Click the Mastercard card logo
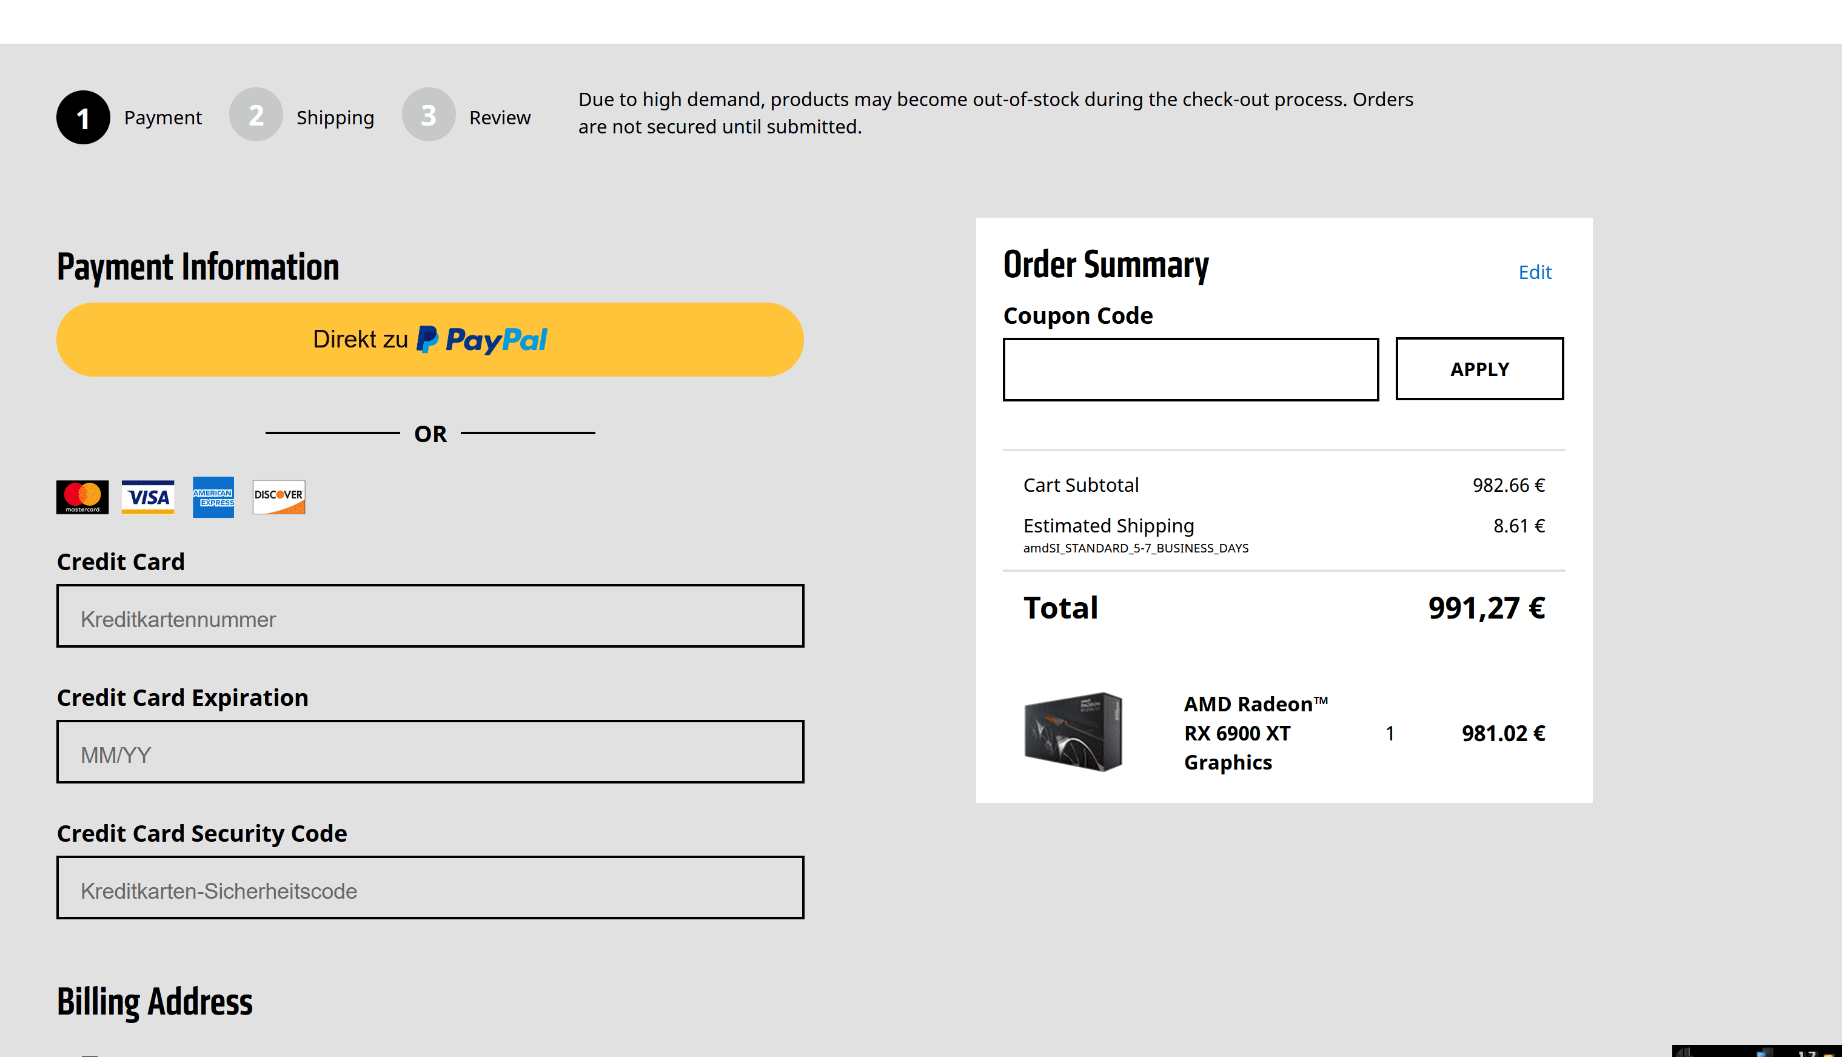 [x=82, y=497]
